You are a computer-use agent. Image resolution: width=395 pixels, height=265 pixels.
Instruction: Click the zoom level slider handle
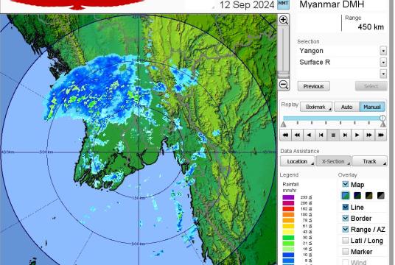pos(284,75)
